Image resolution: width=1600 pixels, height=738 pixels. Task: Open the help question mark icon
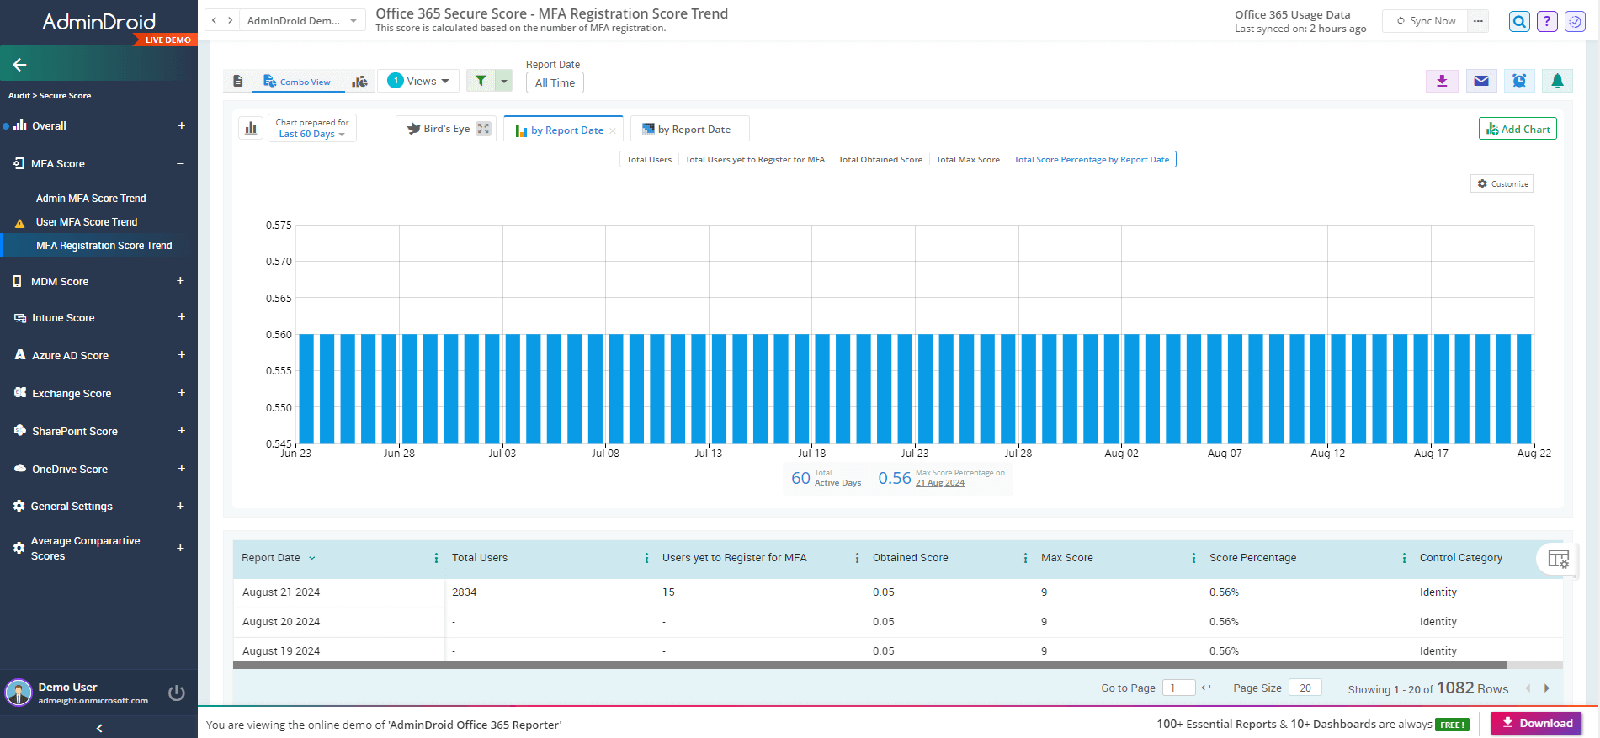(x=1547, y=22)
